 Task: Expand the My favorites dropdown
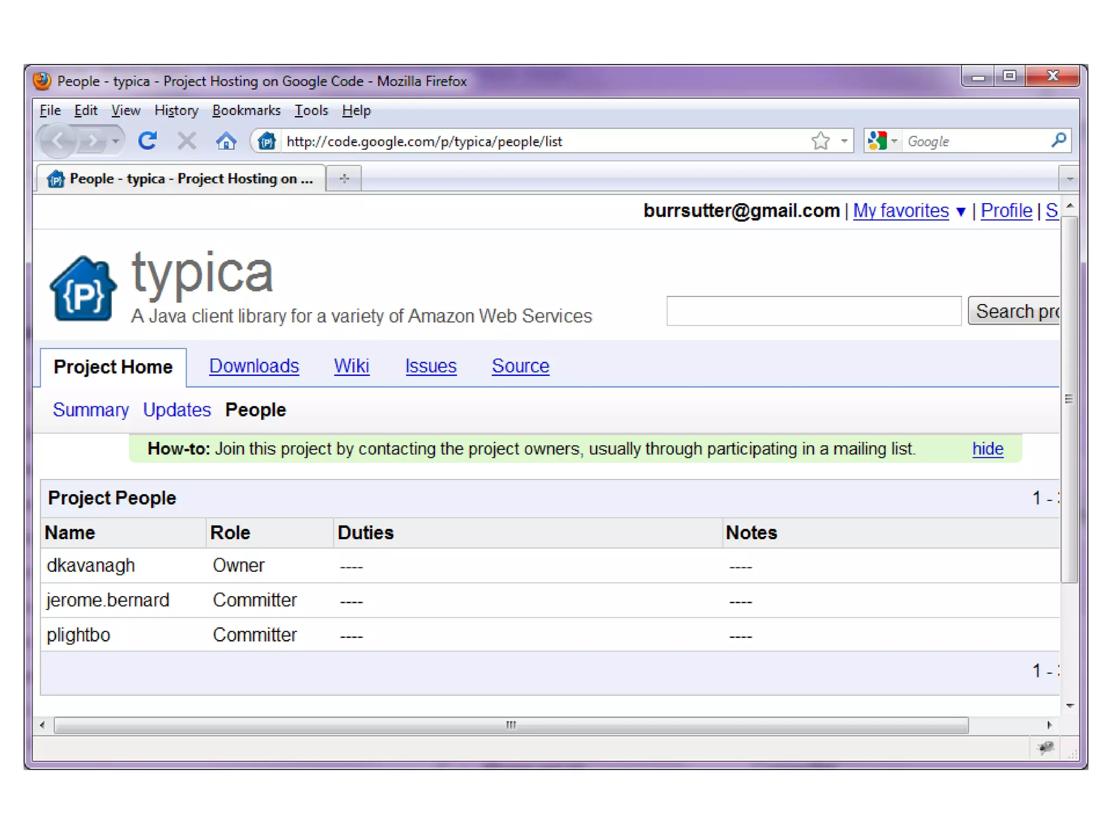point(961,211)
